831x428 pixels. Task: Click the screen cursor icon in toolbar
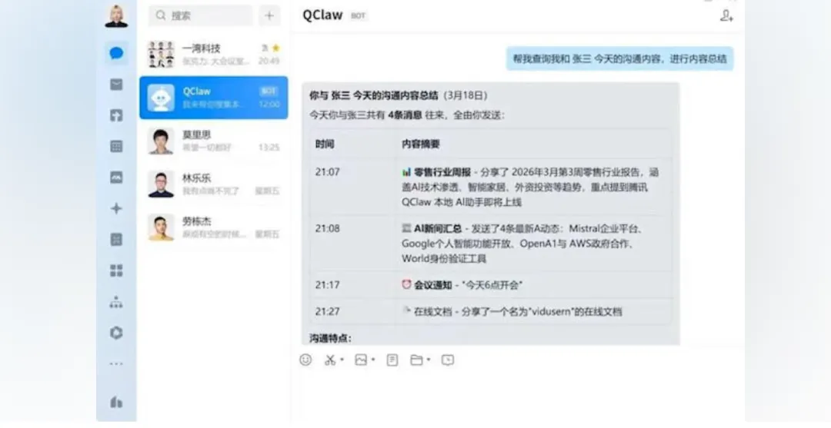pyautogui.click(x=448, y=360)
